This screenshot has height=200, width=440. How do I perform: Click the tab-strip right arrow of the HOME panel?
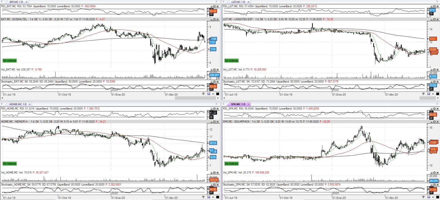(x=217, y=104)
